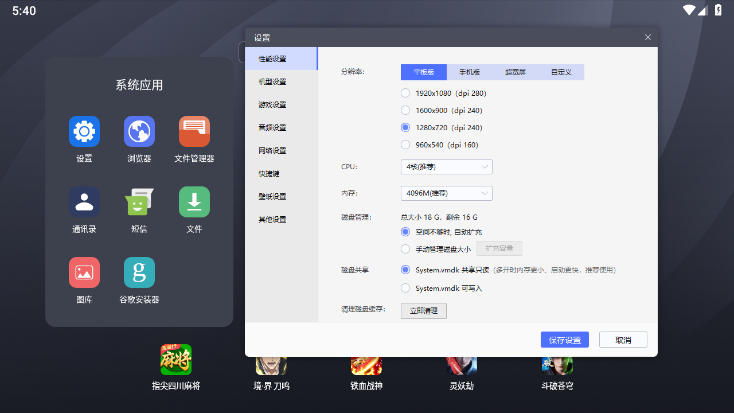Viewport: 734px width, 413px height.
Task: Open the 设置 gear app icon
Action: [x=84, y=131]
